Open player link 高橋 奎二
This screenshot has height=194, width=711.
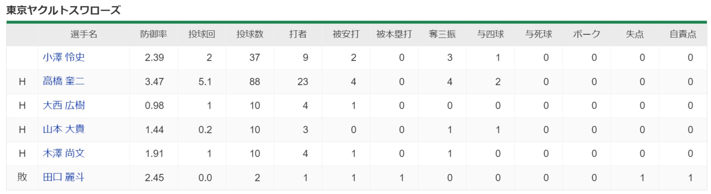(64, 81)
